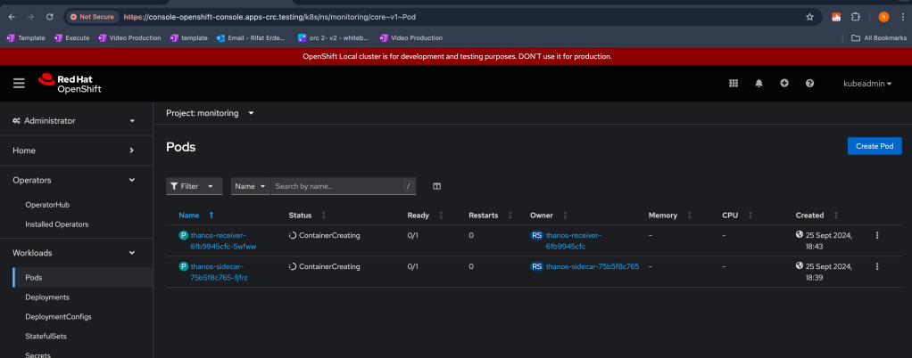912x358 pixels.
Task: Open the notifications bell
Action: (759, 84)
